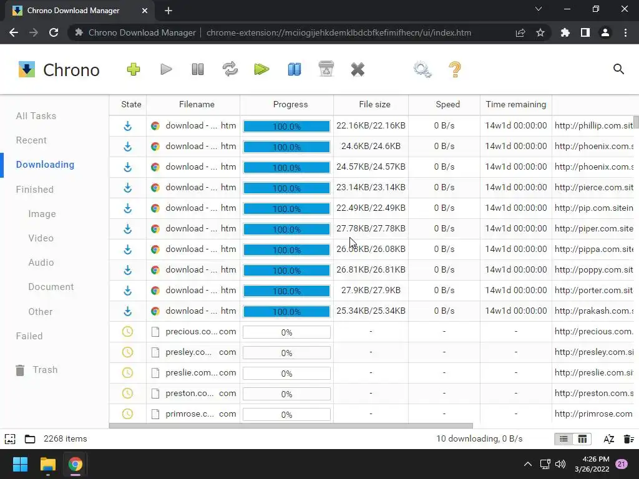Click the horizontal scrollbar below the list

click(x=291, y=425)
